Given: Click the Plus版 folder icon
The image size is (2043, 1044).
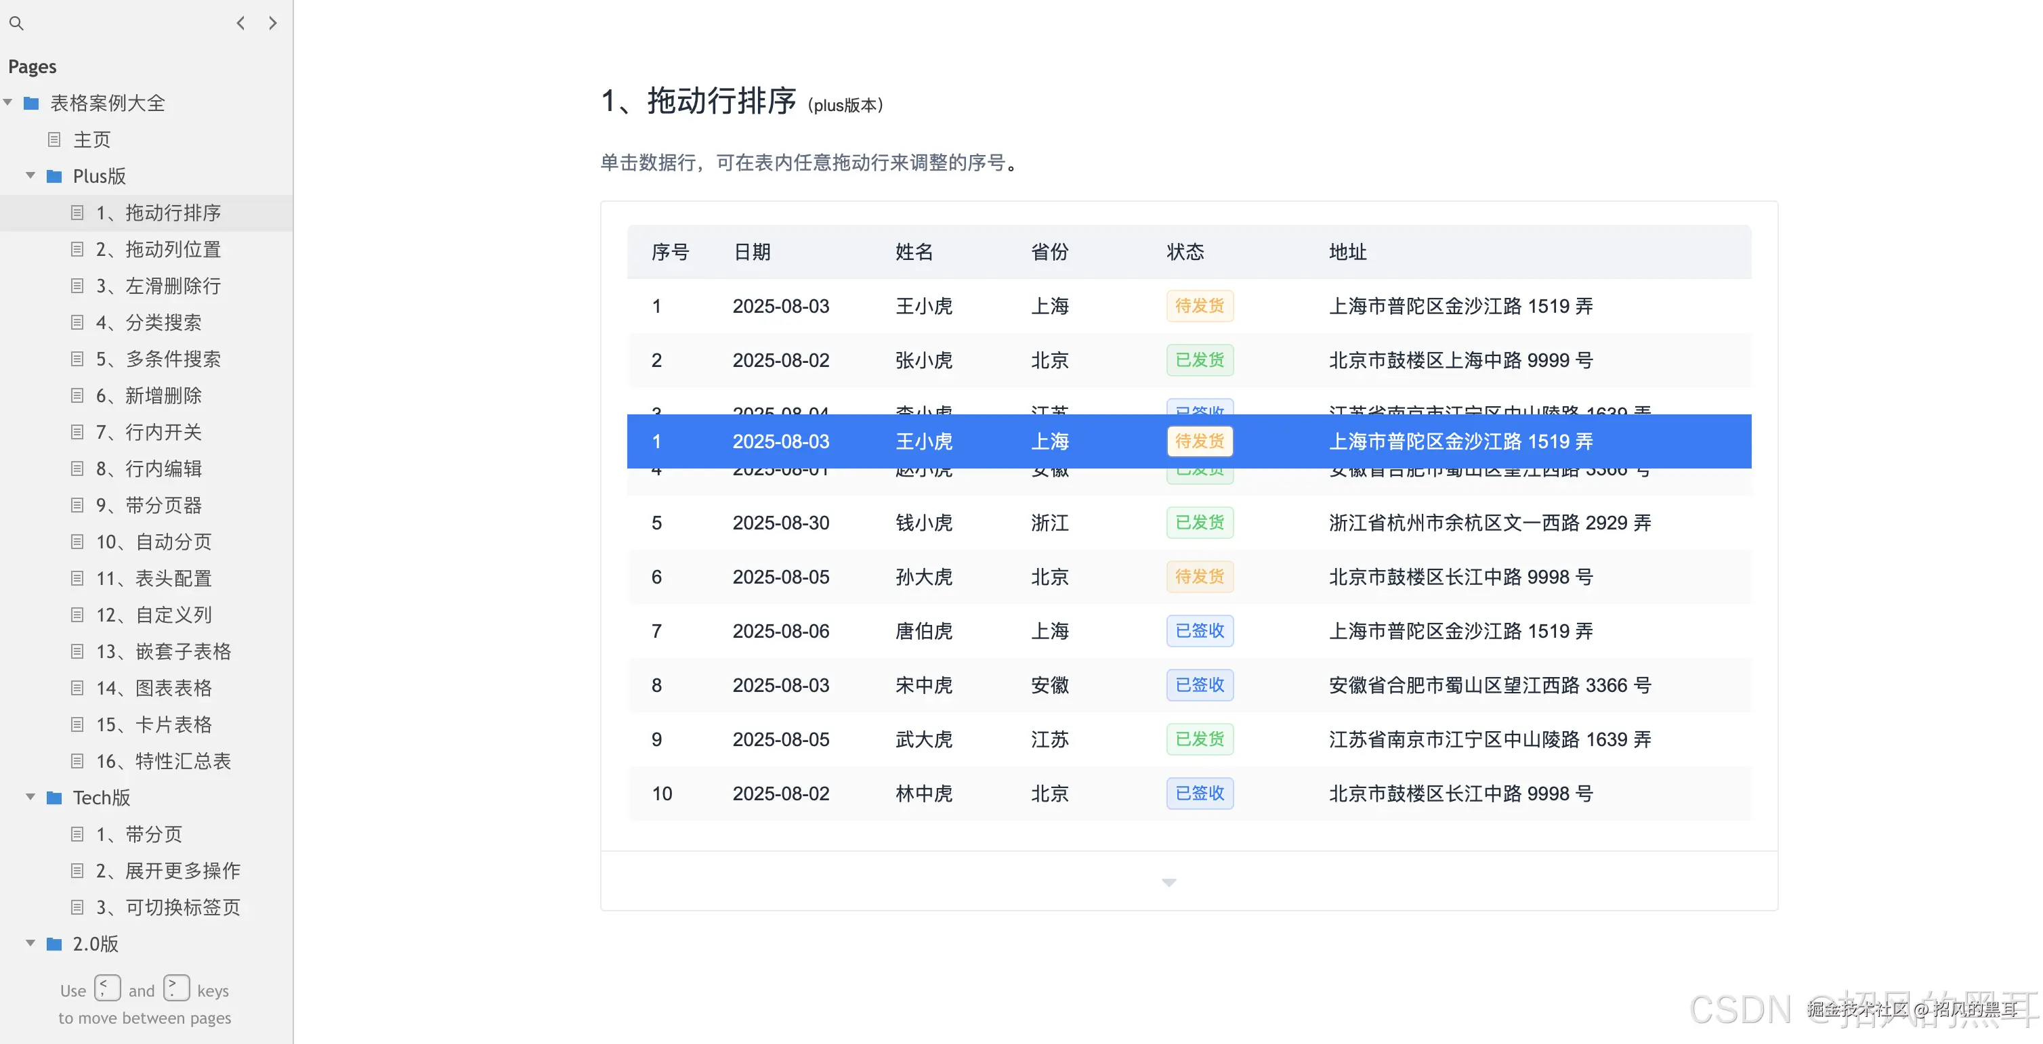Looking at the screenshot, I should tap(54, 176).
